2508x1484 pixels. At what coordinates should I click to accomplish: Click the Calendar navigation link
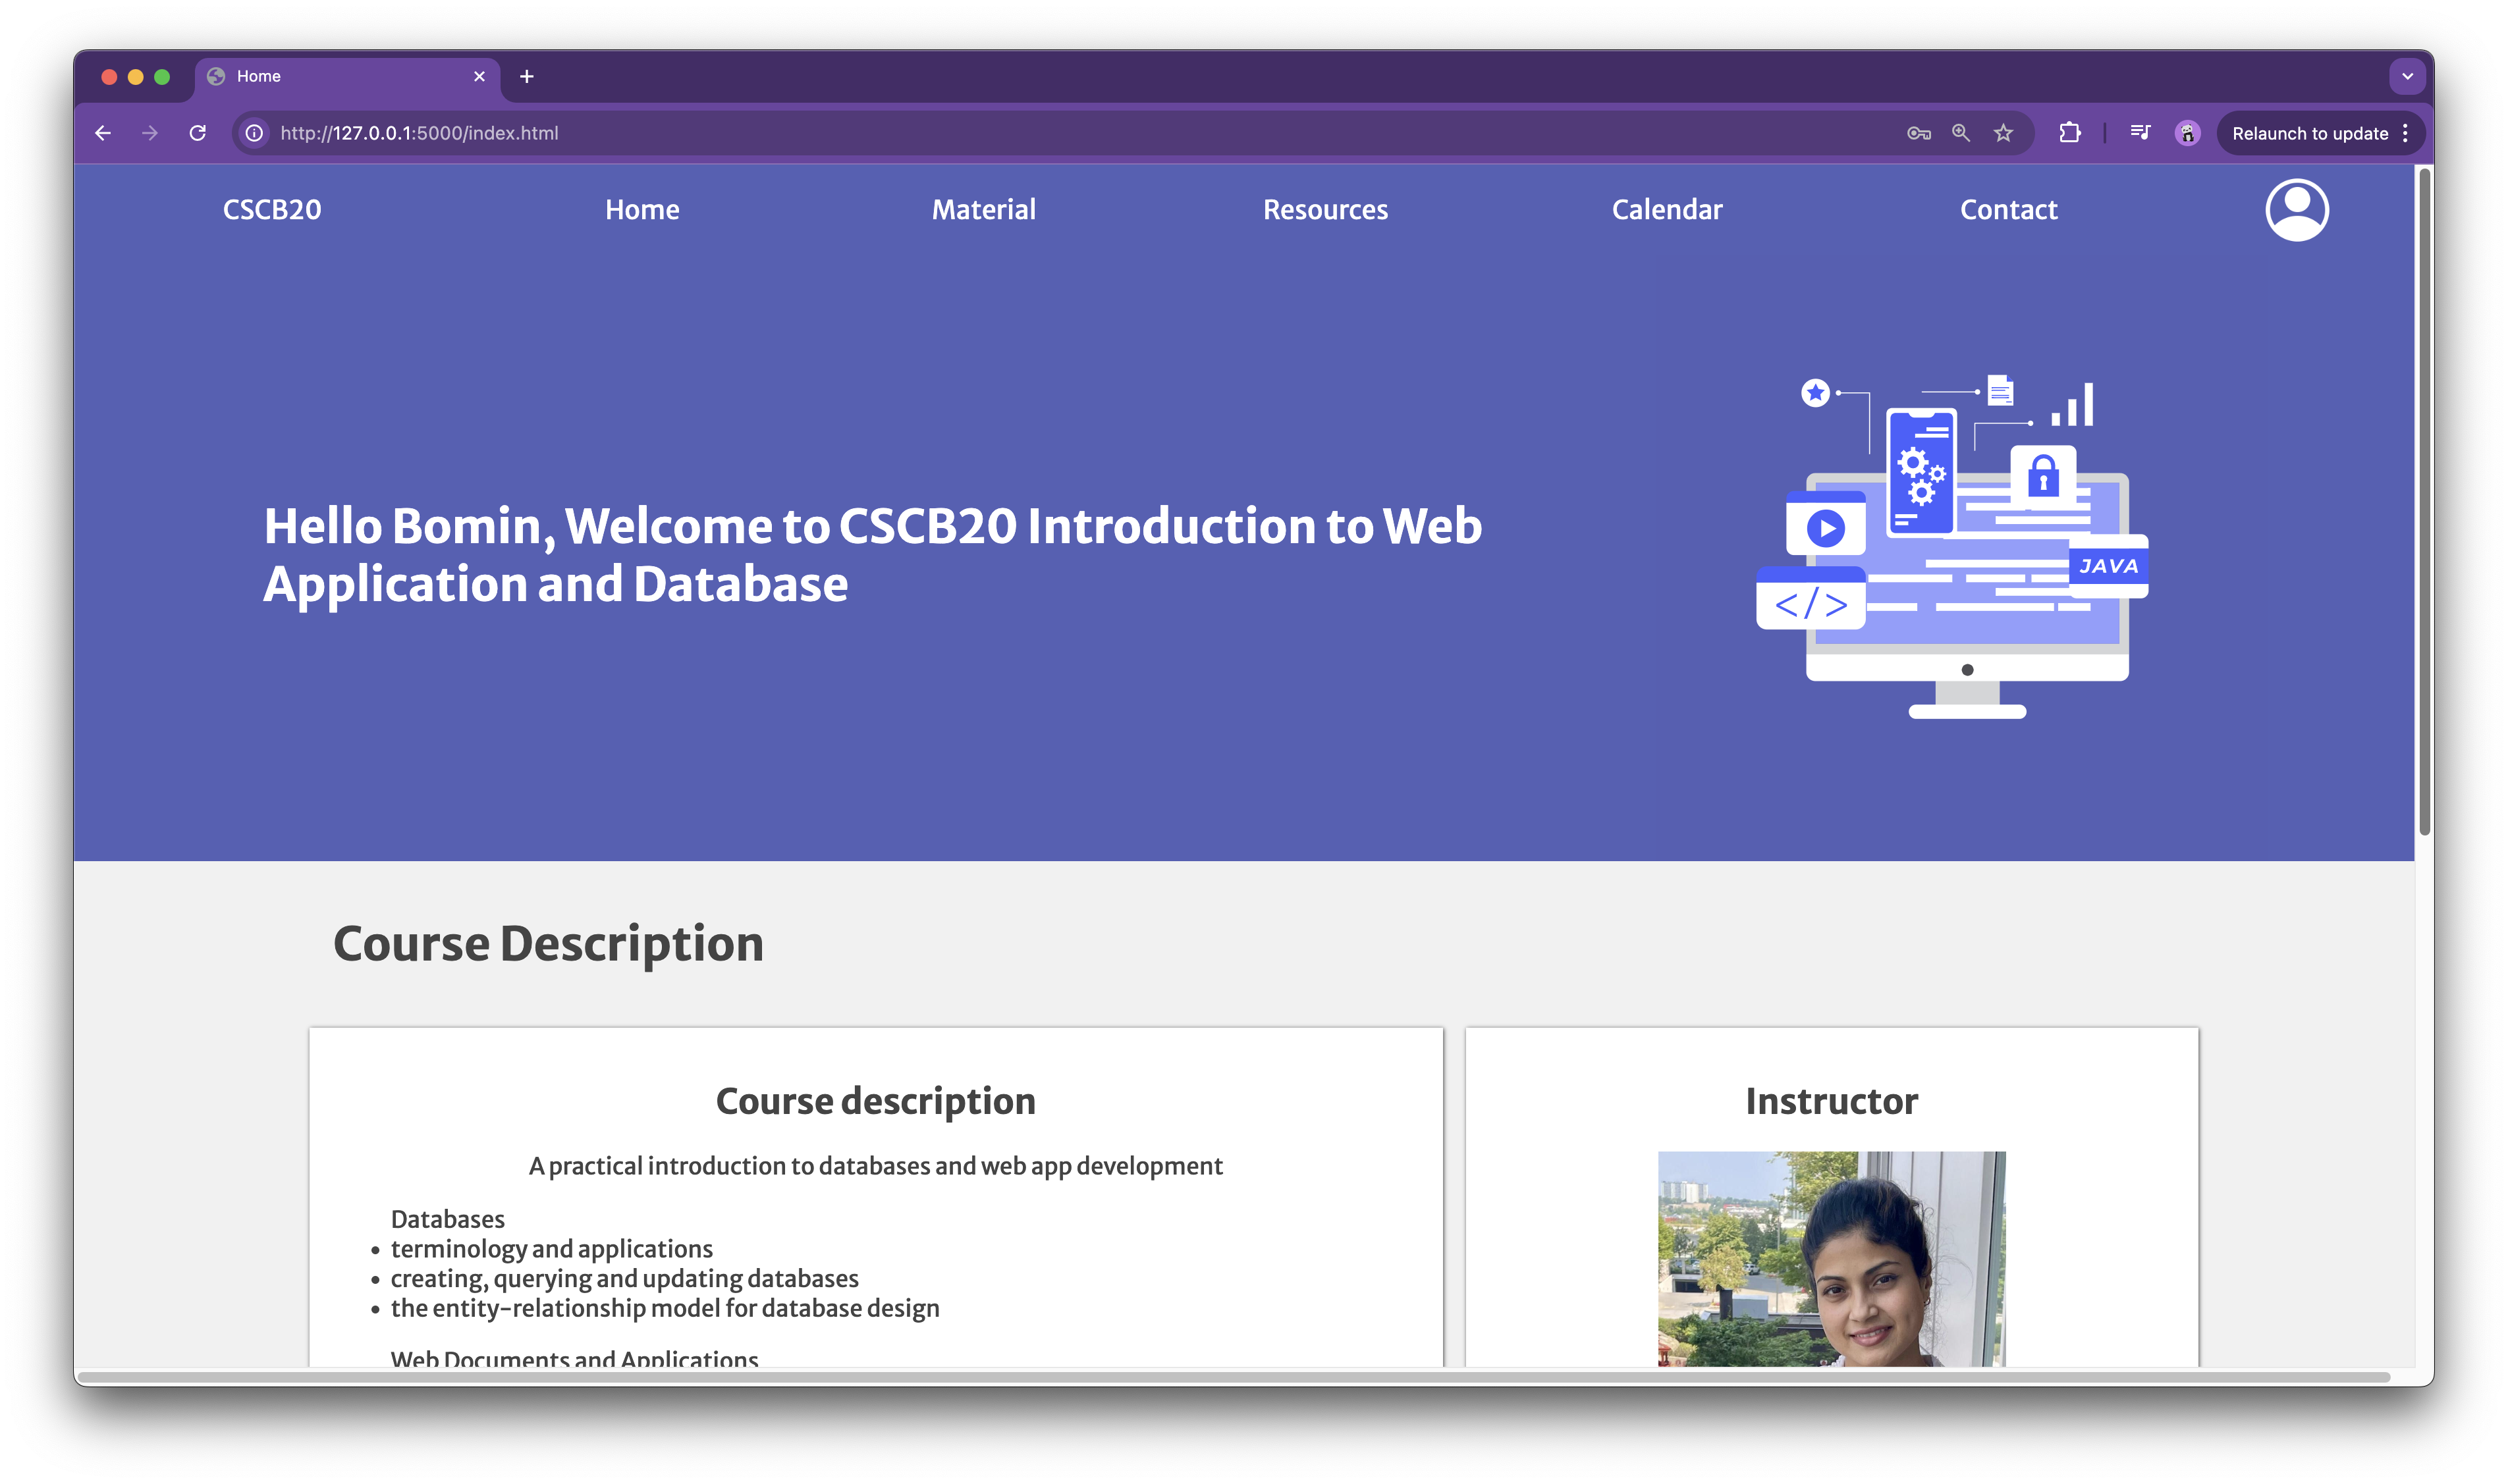(x=1667, y=209)
